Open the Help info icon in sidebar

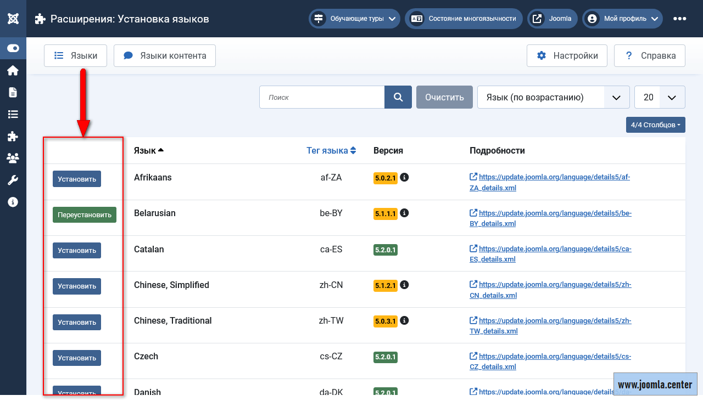coord(13,202)
